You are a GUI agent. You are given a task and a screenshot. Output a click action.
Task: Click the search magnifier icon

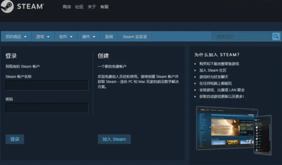point(276,36)
